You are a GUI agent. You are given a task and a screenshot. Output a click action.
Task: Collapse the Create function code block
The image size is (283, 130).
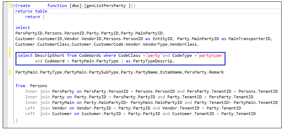tap(13, 6)
